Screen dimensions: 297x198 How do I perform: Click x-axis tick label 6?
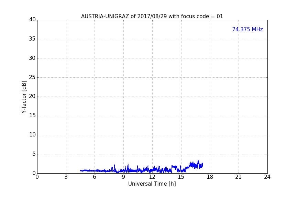point(95,177)
